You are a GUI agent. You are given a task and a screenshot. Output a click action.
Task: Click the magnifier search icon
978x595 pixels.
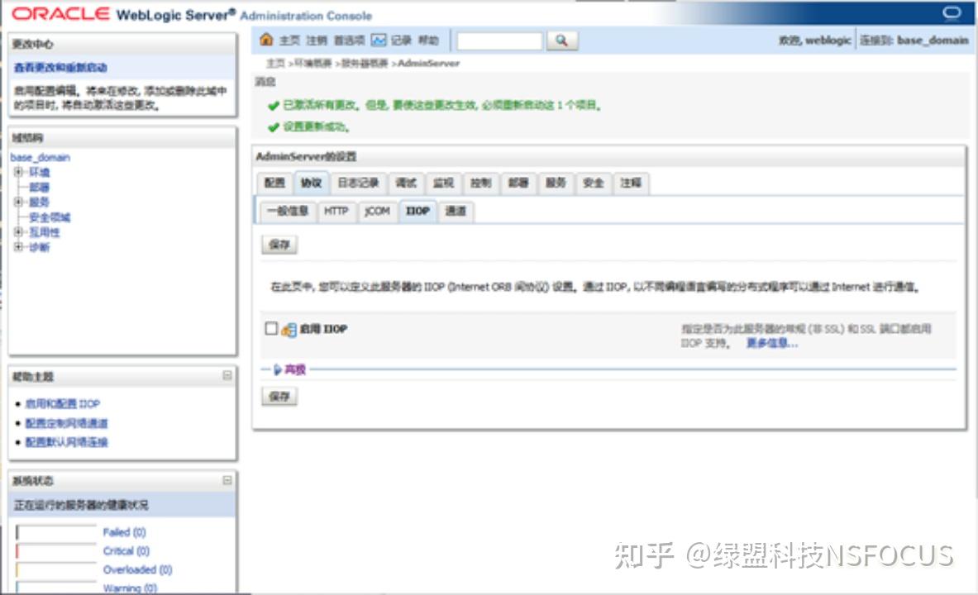pos(561,40)
